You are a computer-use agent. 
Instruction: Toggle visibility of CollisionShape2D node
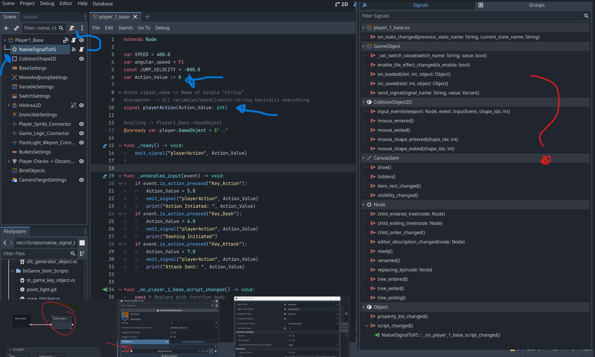pyautogui.click(x=82, y=59)
